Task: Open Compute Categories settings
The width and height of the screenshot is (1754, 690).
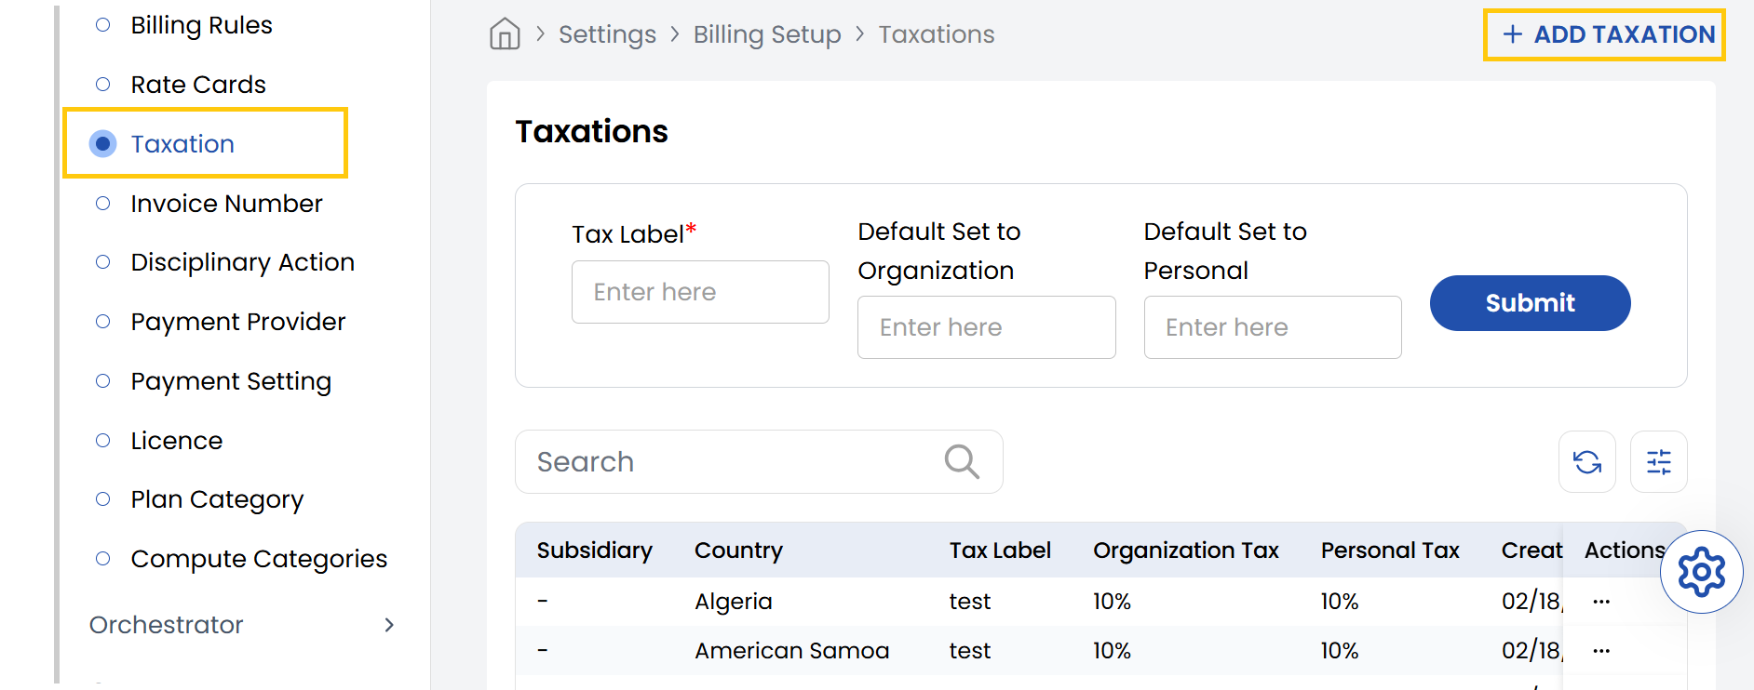Action: pyautogui.click(x=259, y=559)
